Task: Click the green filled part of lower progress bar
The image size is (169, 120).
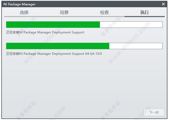Action: pos(57,46)
